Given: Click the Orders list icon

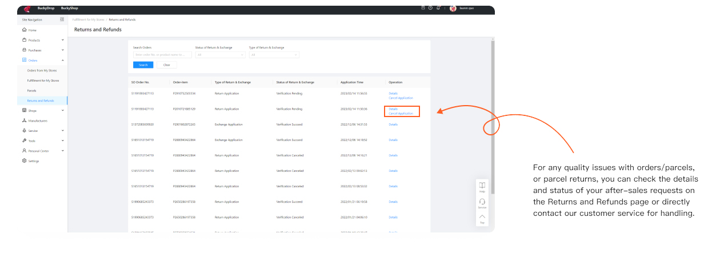Looking at the screenshot, I should [24, 60].
